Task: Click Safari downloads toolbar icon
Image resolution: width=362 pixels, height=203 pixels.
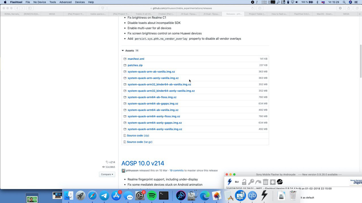Action: pos(340,8)
